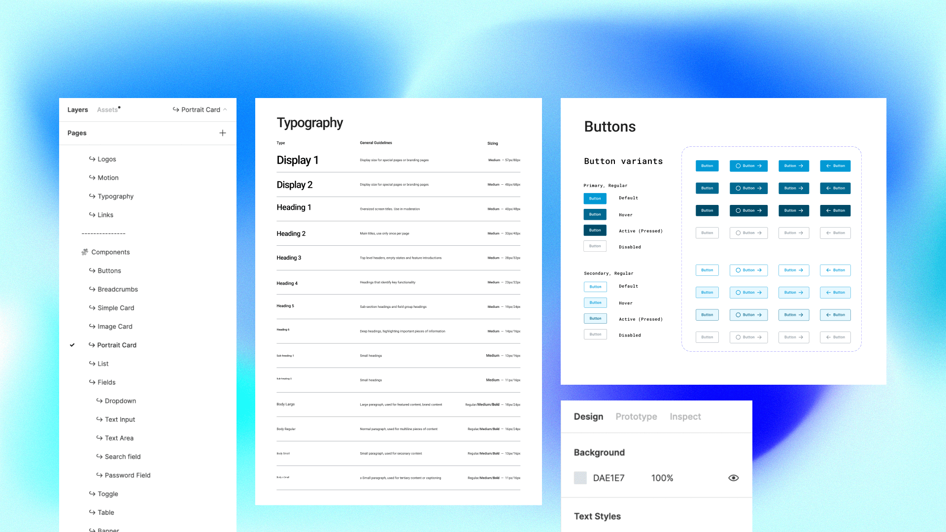Click the 100% opacity input field
The image size is (946, 532).
[x=662, y=477]
